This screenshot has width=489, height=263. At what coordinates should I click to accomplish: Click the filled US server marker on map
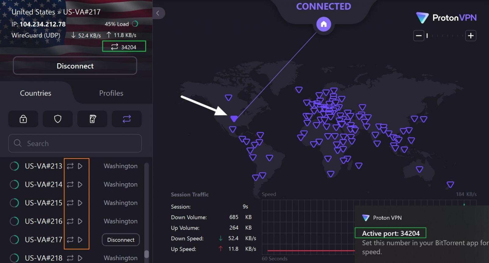(x=234, y=119)
